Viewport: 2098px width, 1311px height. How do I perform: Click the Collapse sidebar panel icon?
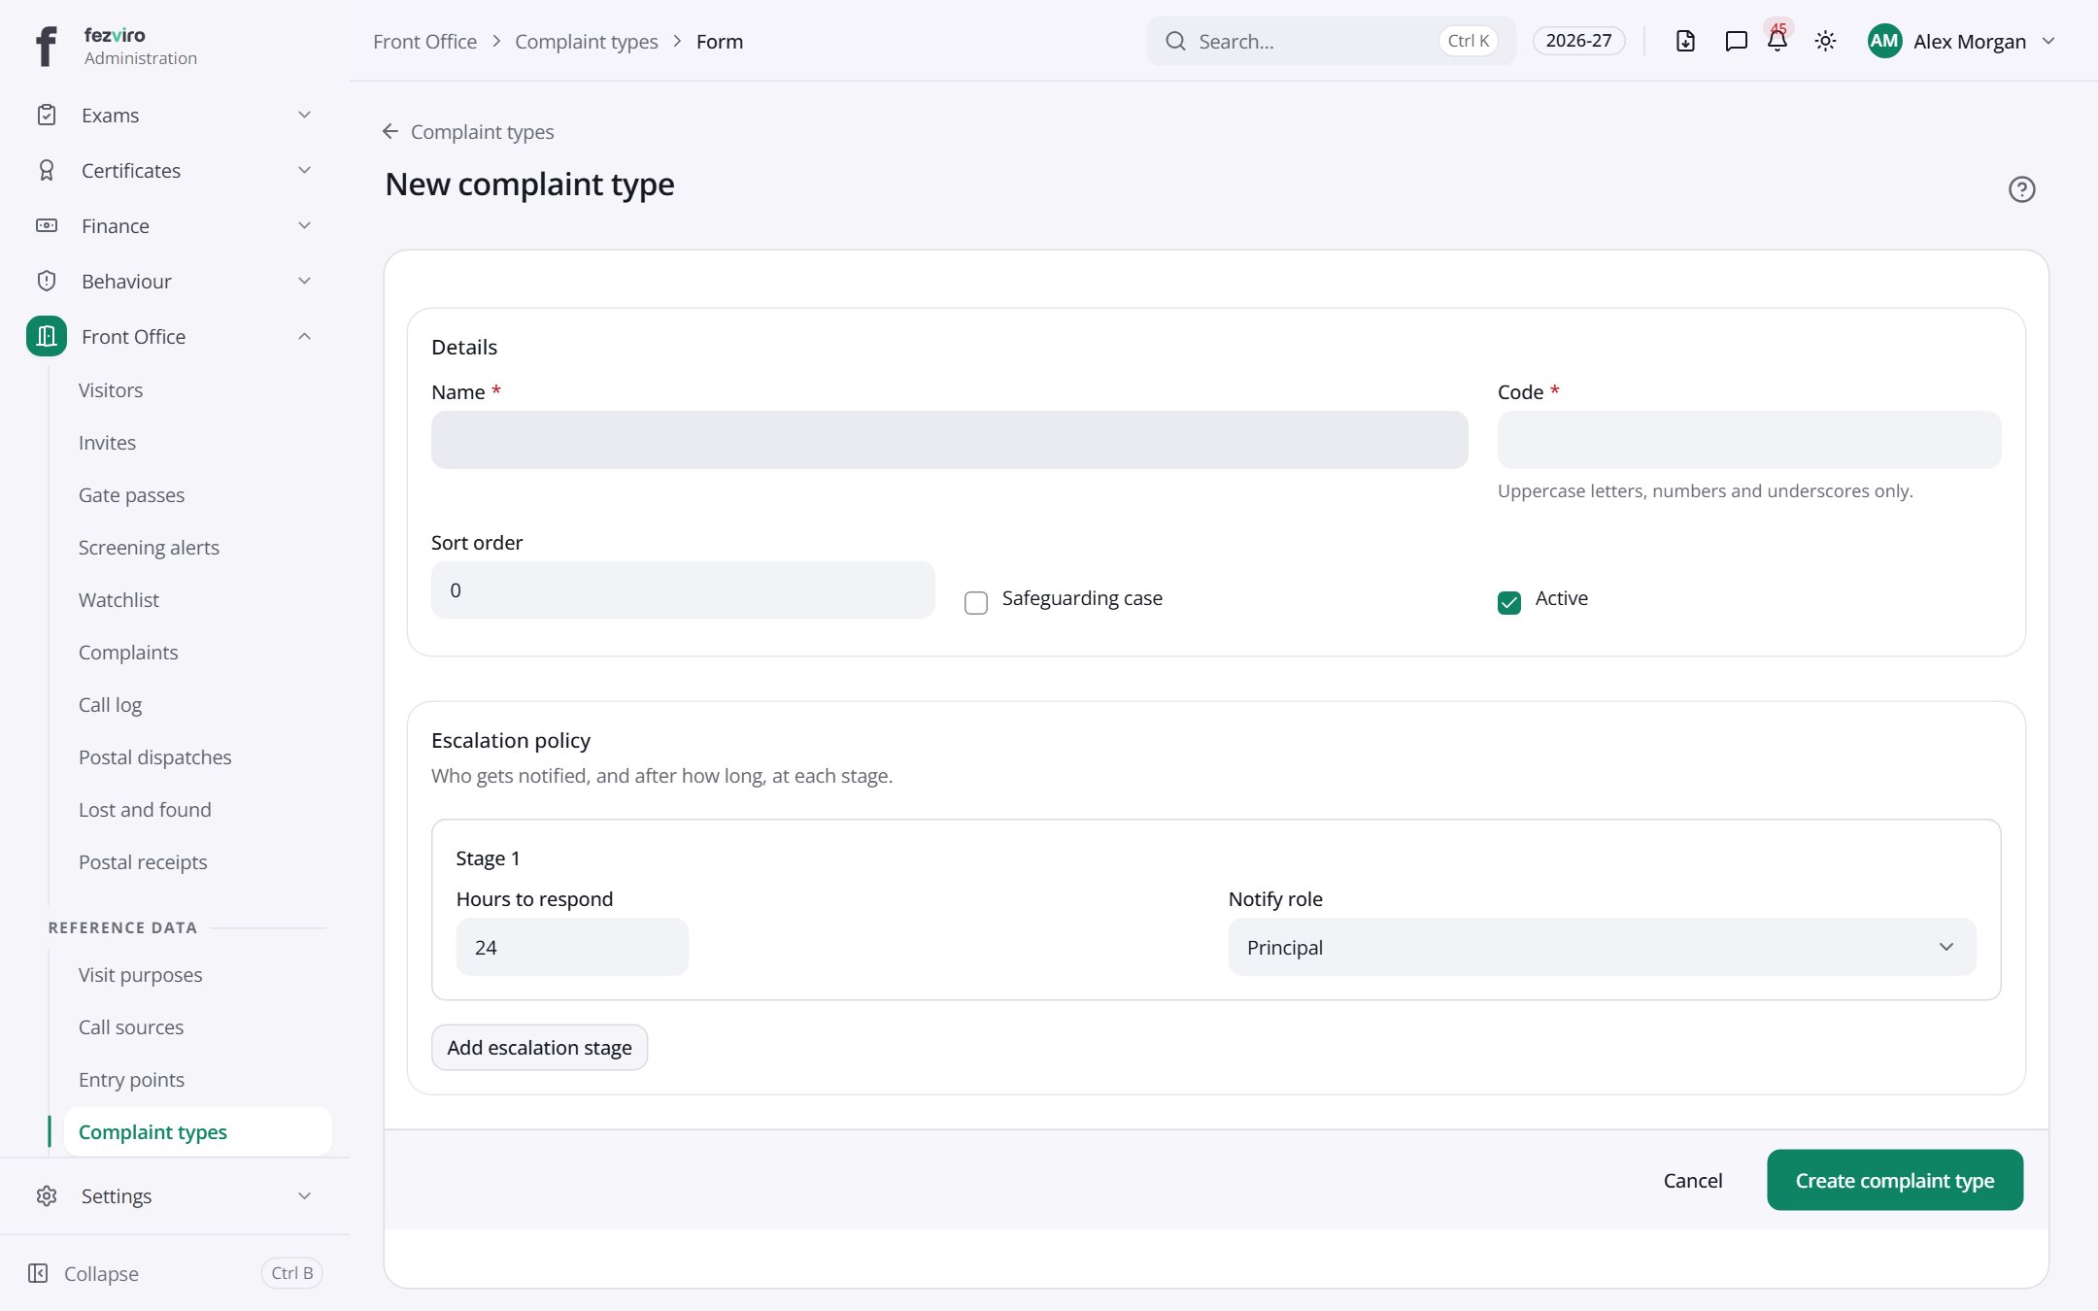[x=38, y=1273]
